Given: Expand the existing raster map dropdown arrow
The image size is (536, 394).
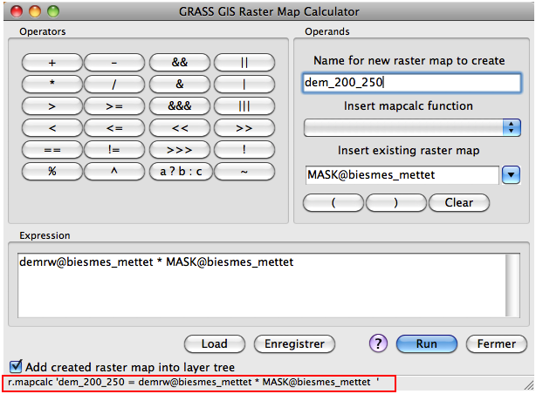Looking at the screenshot, I should click(x=511, y=175).
